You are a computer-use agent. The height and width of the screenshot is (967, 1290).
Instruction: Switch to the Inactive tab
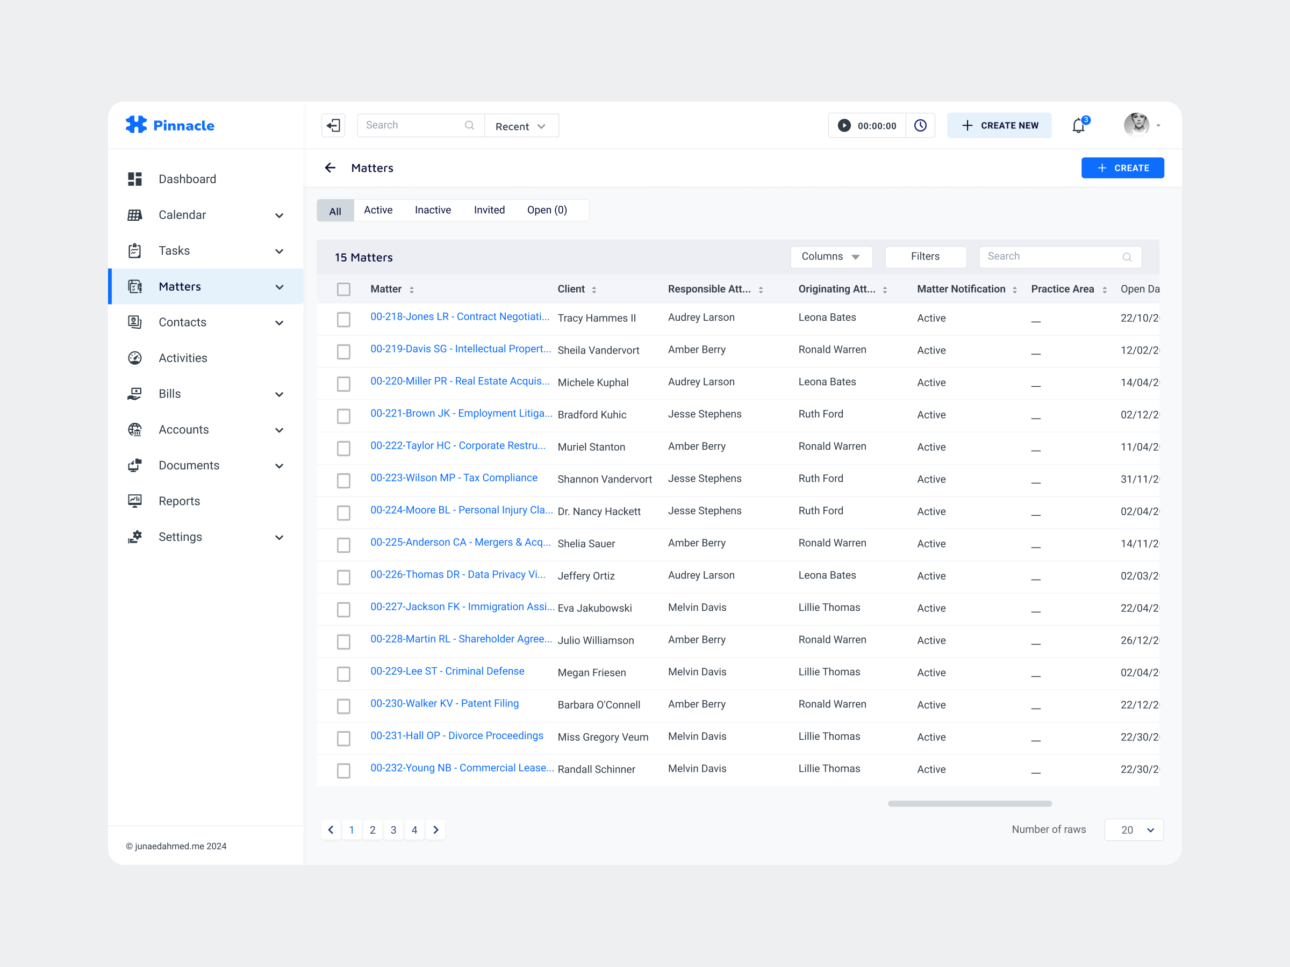(x=433, y=210)
